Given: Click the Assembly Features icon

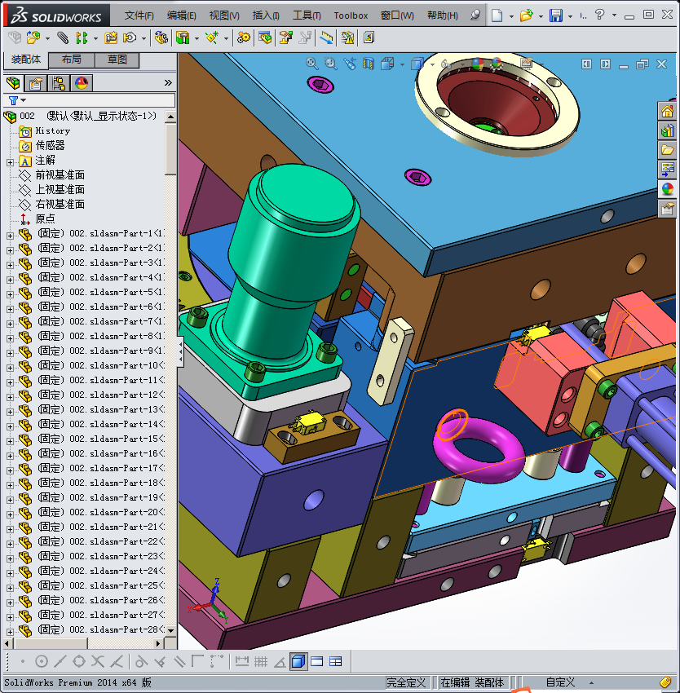Looking at the screenshot, I should click(x=183, y=38).
